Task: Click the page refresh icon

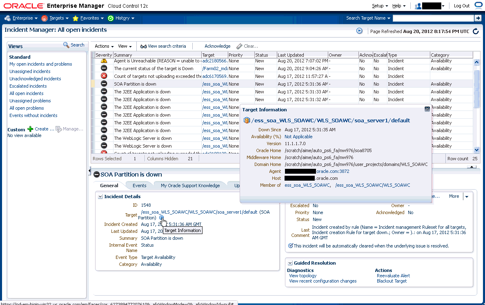Action: click(x=476, y=31)
